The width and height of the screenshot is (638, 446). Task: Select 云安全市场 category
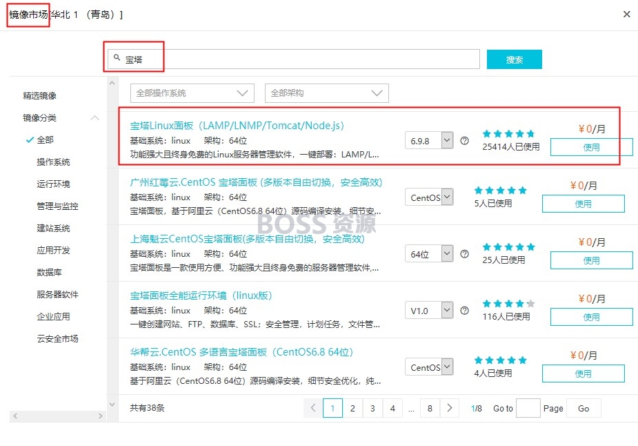click(57, 339)
